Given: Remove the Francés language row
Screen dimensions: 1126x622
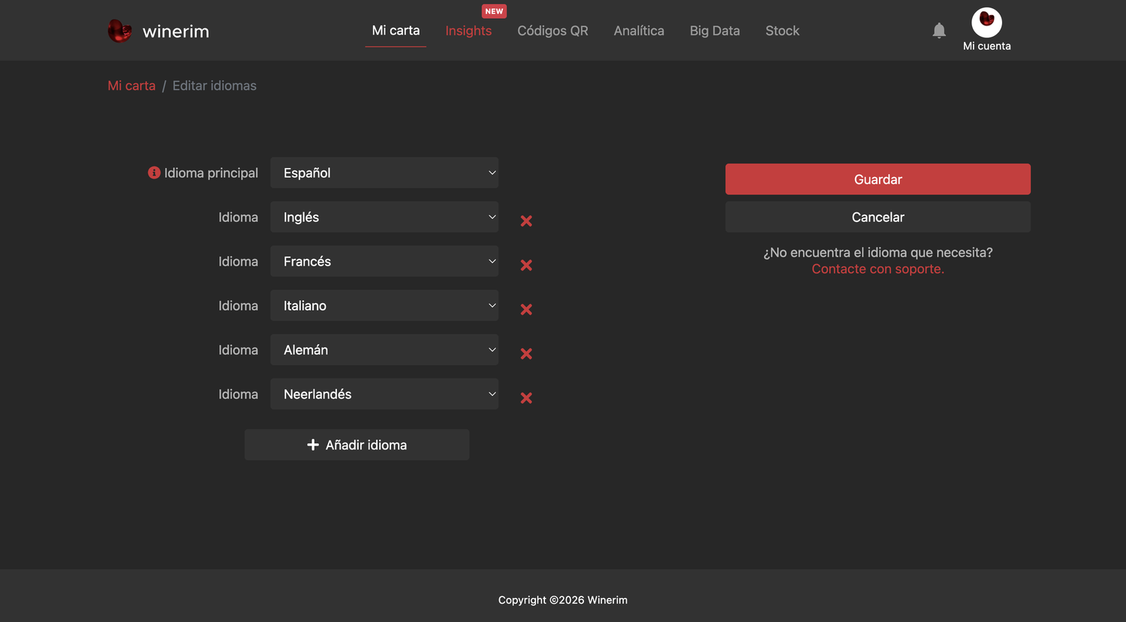Looking at the screenshot, I should tap(526, 265).
